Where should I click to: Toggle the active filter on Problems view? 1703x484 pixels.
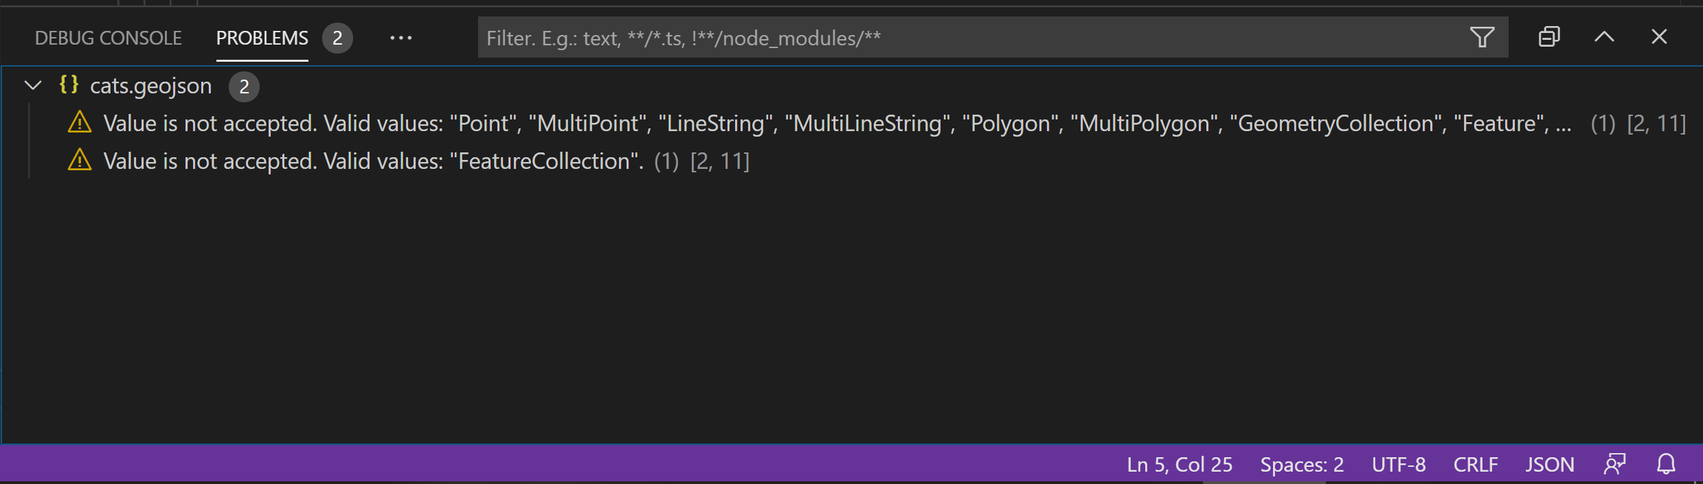(x=1484, y=37)
